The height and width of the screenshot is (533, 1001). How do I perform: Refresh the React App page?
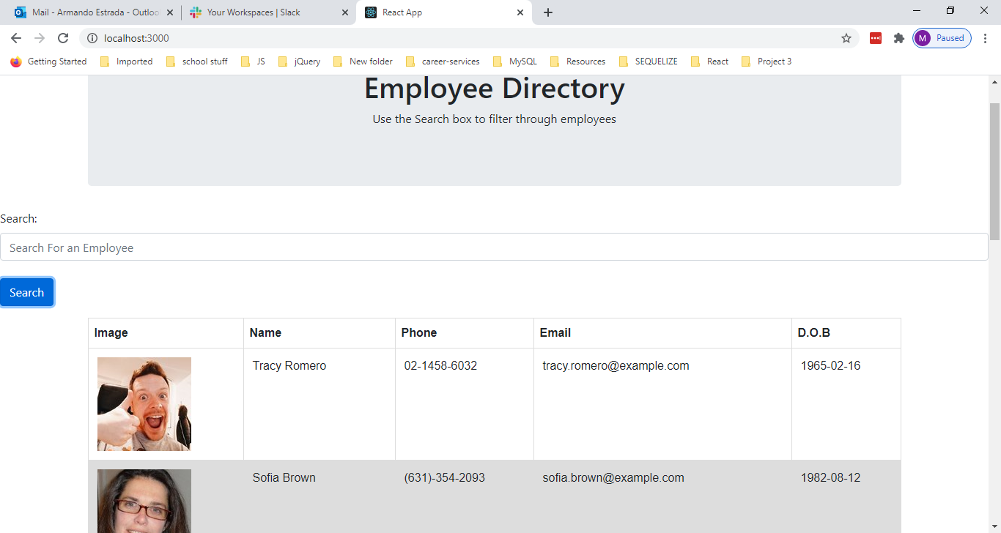tap(63, 38)
